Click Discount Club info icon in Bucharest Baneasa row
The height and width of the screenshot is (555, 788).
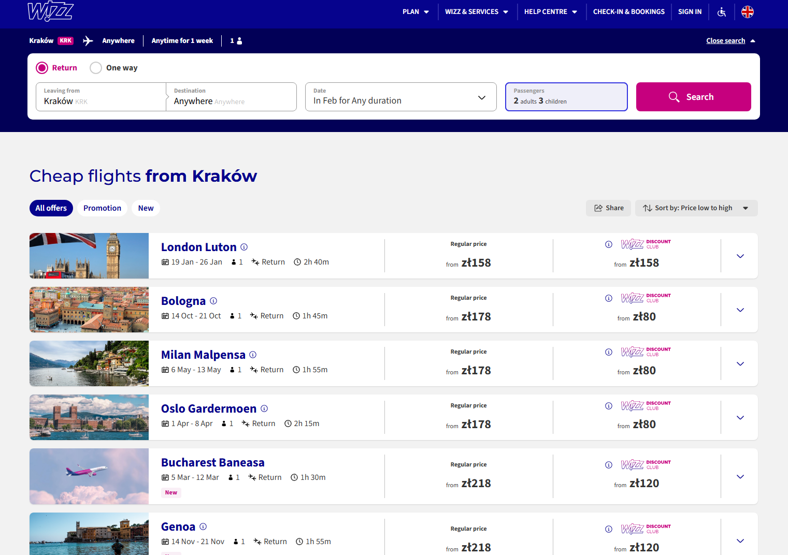(609, 465)
